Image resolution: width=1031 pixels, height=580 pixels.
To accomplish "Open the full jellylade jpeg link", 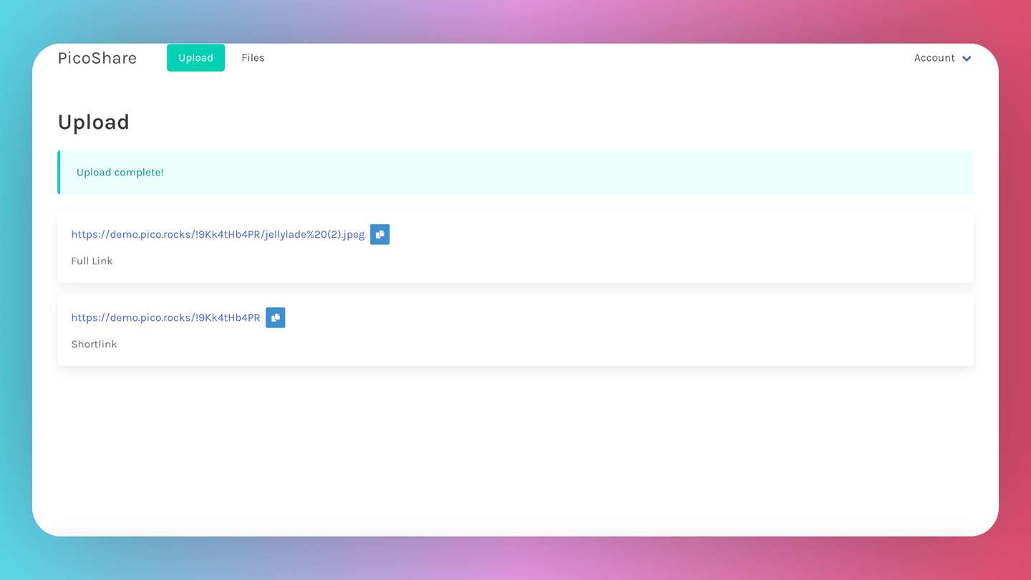I will pos(218,235).
